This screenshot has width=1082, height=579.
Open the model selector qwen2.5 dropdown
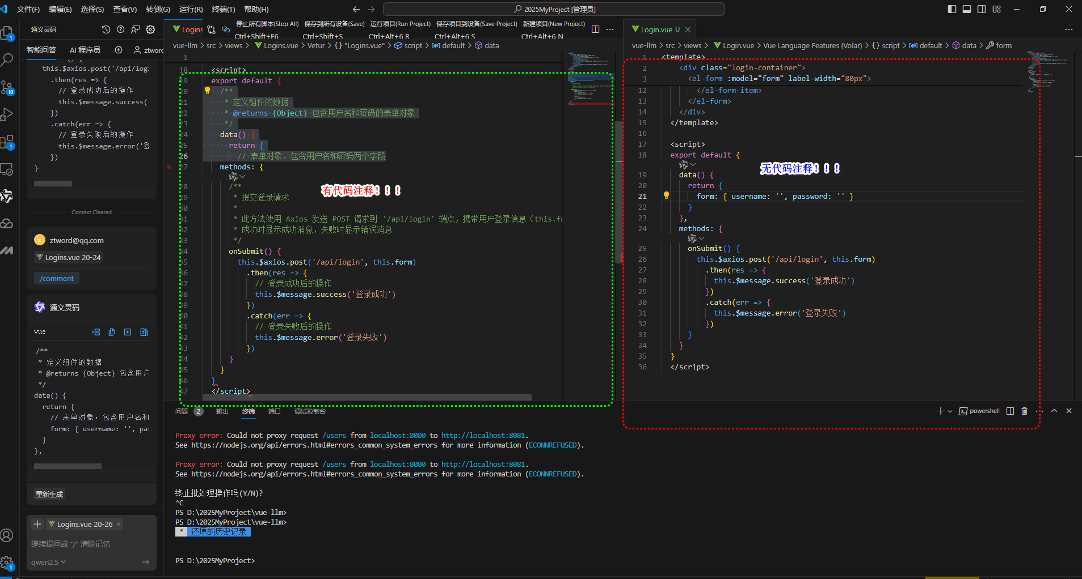[x=49, y=562]
